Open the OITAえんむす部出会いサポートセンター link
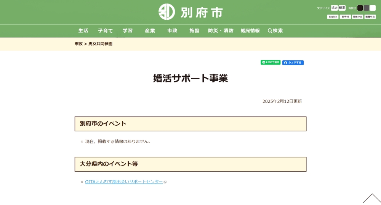 [124, 182]
